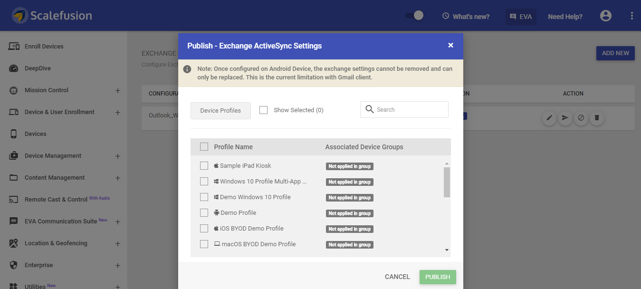The width and height of the screenshot is (641, 289).
Task: Expand Device & User Enrollment plus sign
Action: 118,112
